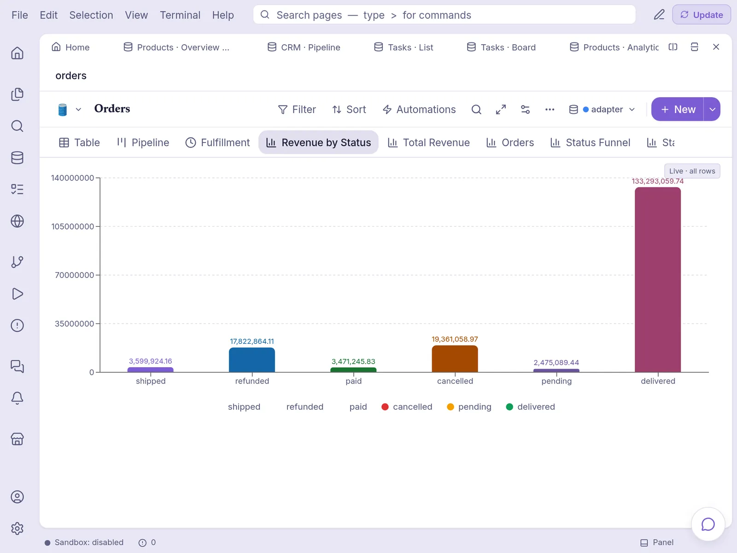This screenshot has width=737, height=553.
Task: Open the view settings sliders icon
Action: [x=525, y=109]
